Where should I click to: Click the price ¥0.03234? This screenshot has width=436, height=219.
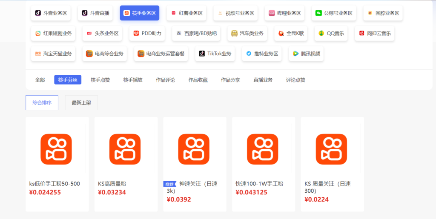click(x=112, y=192)
